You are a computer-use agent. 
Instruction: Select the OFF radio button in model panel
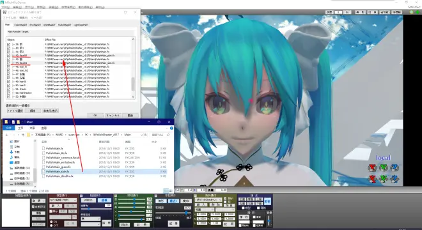tap(51, 225)
